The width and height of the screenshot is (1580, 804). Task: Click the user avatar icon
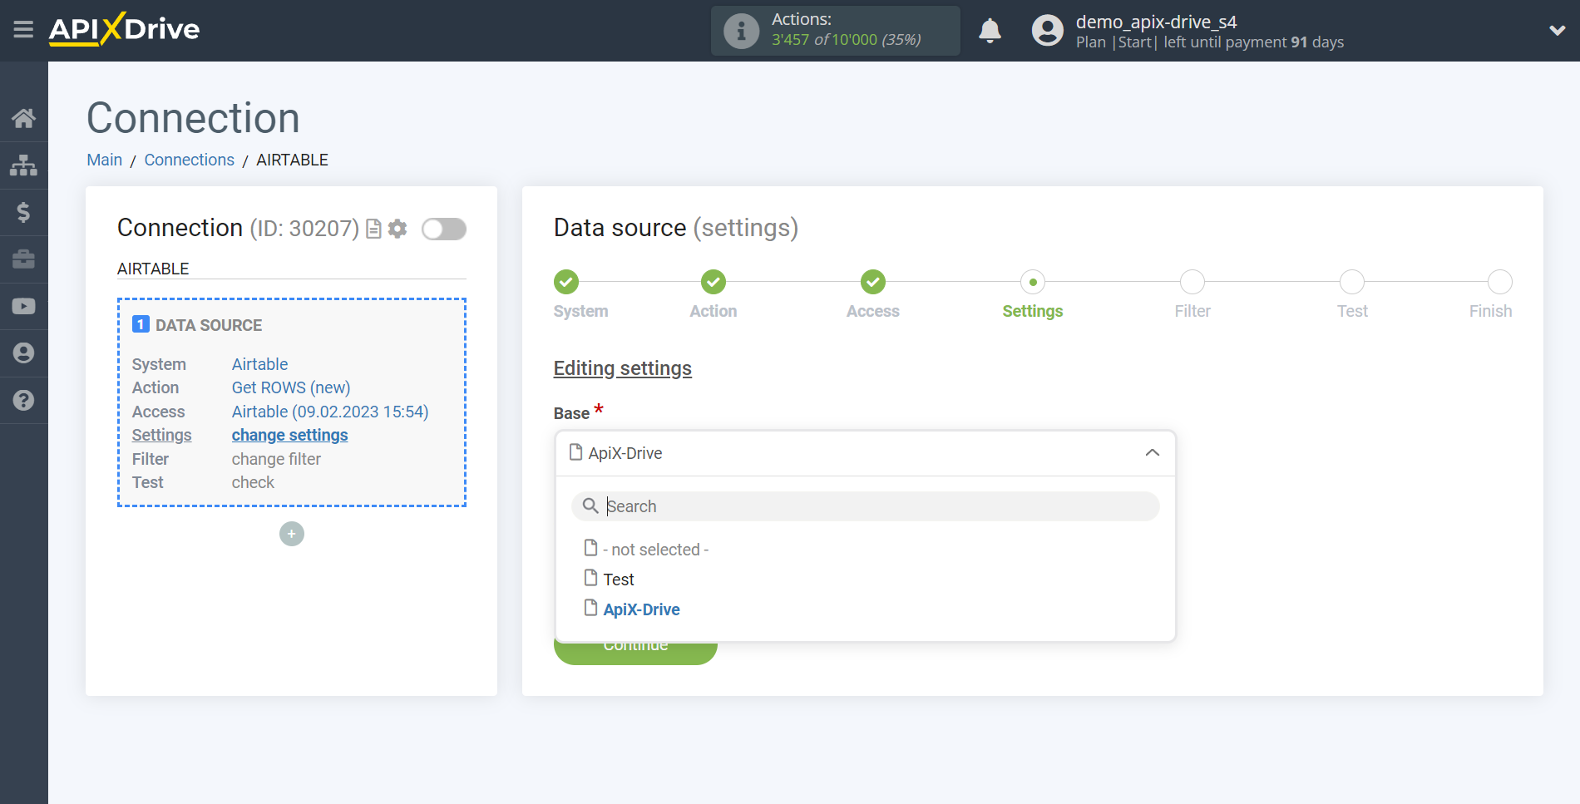coord(1047,31)
